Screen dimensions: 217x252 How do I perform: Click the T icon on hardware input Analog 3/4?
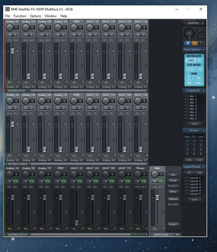click(x=34, y=51)
